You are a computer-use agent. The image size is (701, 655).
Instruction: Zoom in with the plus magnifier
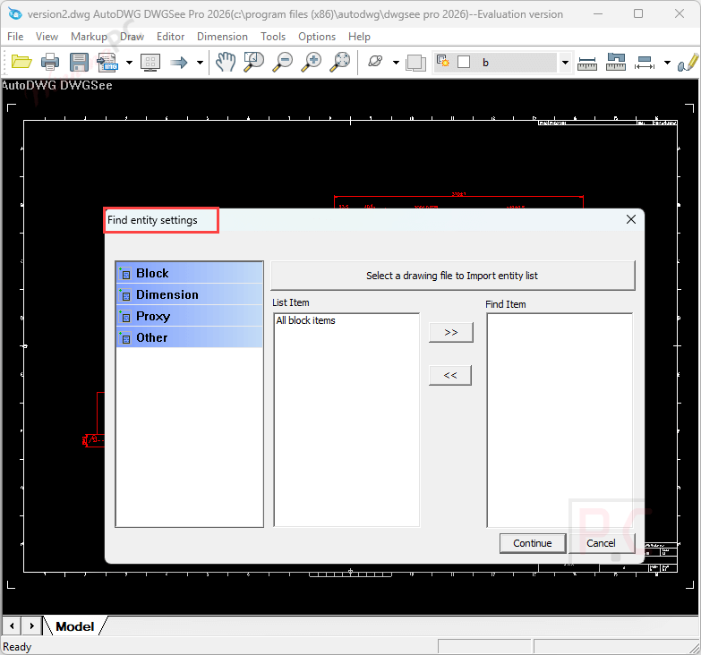312,62
